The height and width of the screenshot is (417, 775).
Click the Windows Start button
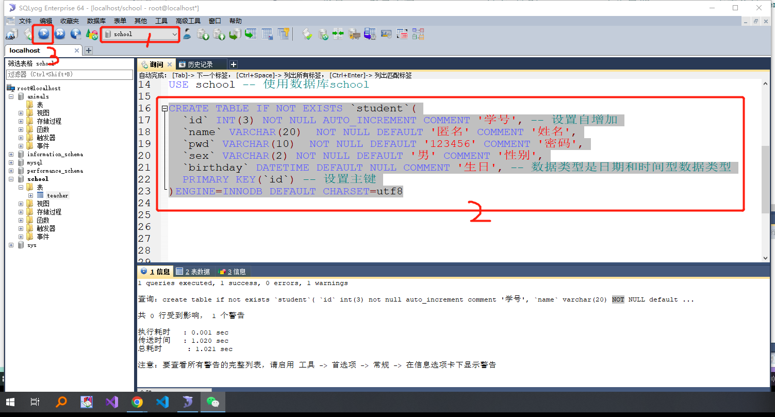point(10,403)
